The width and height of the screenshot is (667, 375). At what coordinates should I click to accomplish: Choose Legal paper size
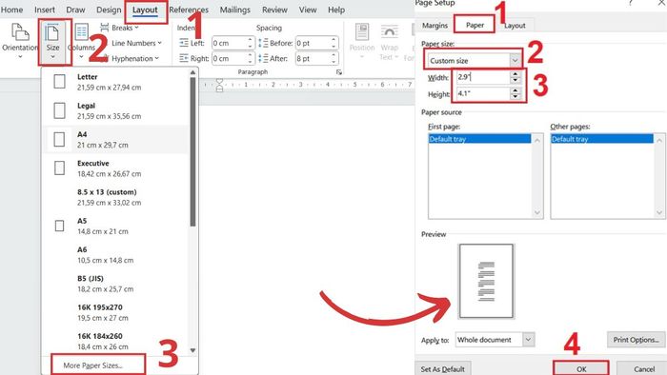pos(115,110)
